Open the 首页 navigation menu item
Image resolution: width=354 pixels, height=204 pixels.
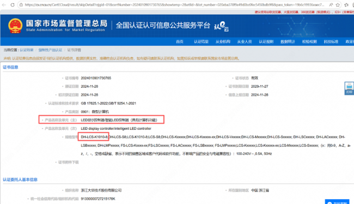point(180,41)
